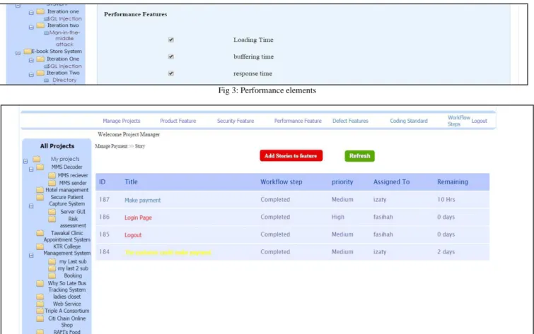This screenshot has height=334, width=534.
Task: Go to the Security Feature menu item
Action: click(236, 121)
